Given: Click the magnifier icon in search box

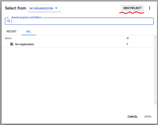Looking at the screenshot, I should [x=9, y=21].
